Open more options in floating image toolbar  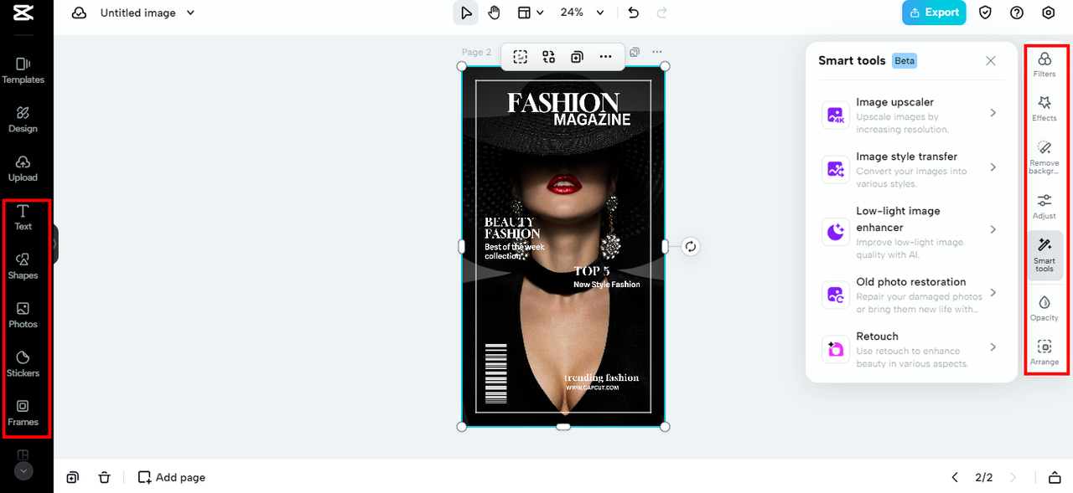pyautogui.click(x=605, y=57)
